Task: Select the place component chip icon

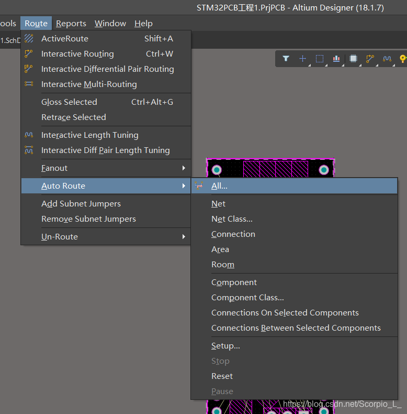Action: (353, 58)
